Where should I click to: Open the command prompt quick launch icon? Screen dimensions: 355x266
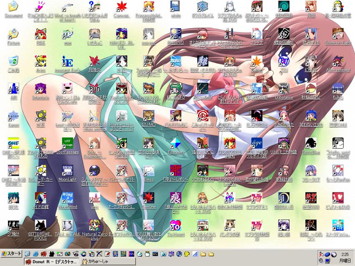coord(155,254)
